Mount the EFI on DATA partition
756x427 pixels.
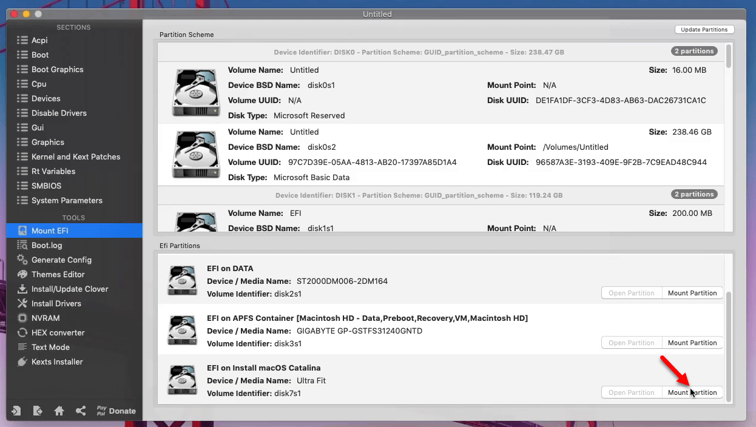pos(692,293)
